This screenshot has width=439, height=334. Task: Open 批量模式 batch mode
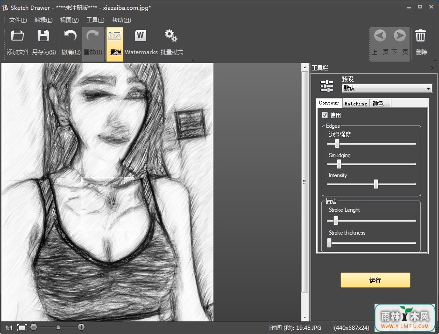coord(171,43)
